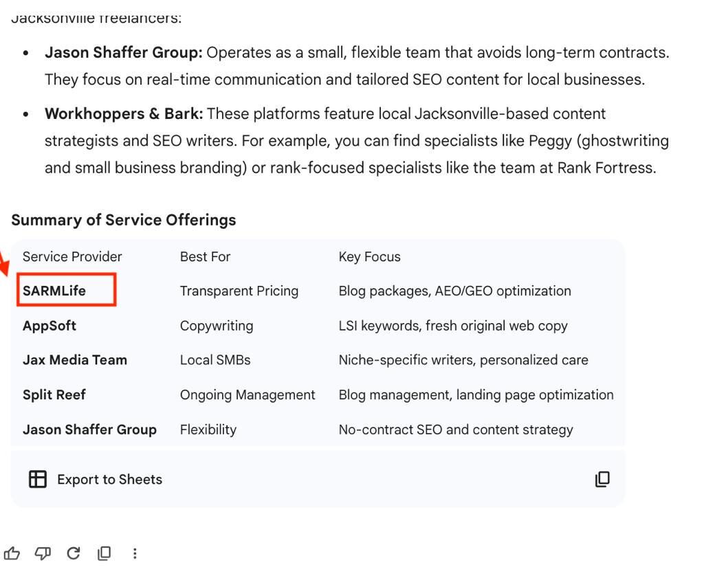Open the three-dot more options menu

click(135, 553)
